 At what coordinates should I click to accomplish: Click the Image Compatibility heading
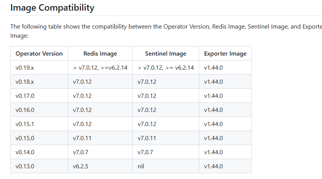click(x=52, y=8)
